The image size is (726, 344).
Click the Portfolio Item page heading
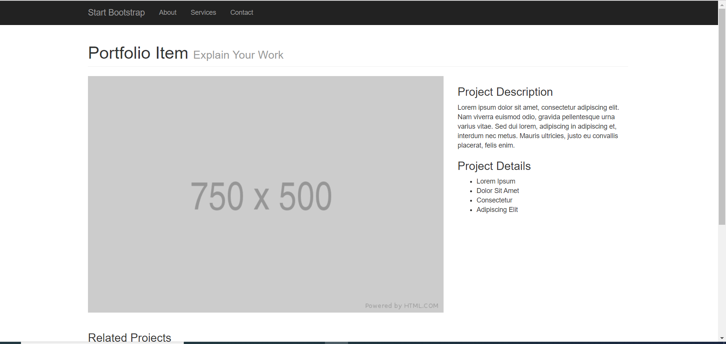click(x=138, y=53)
